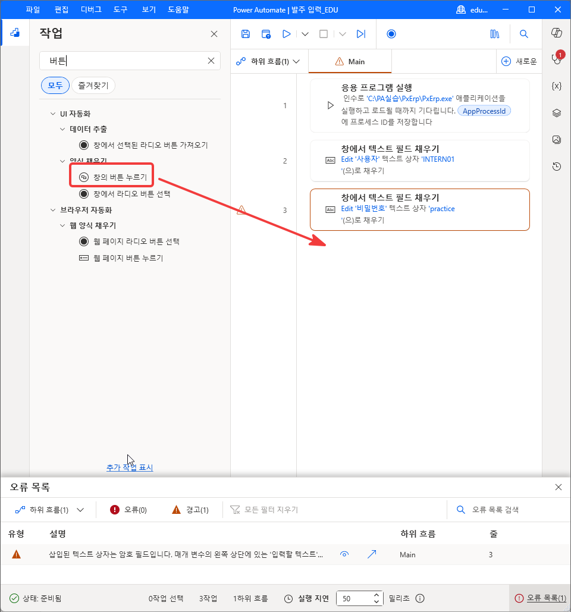Click the eye details icon in warning row
The height and width of the screenshot is (612, 571).
point(344,554)
